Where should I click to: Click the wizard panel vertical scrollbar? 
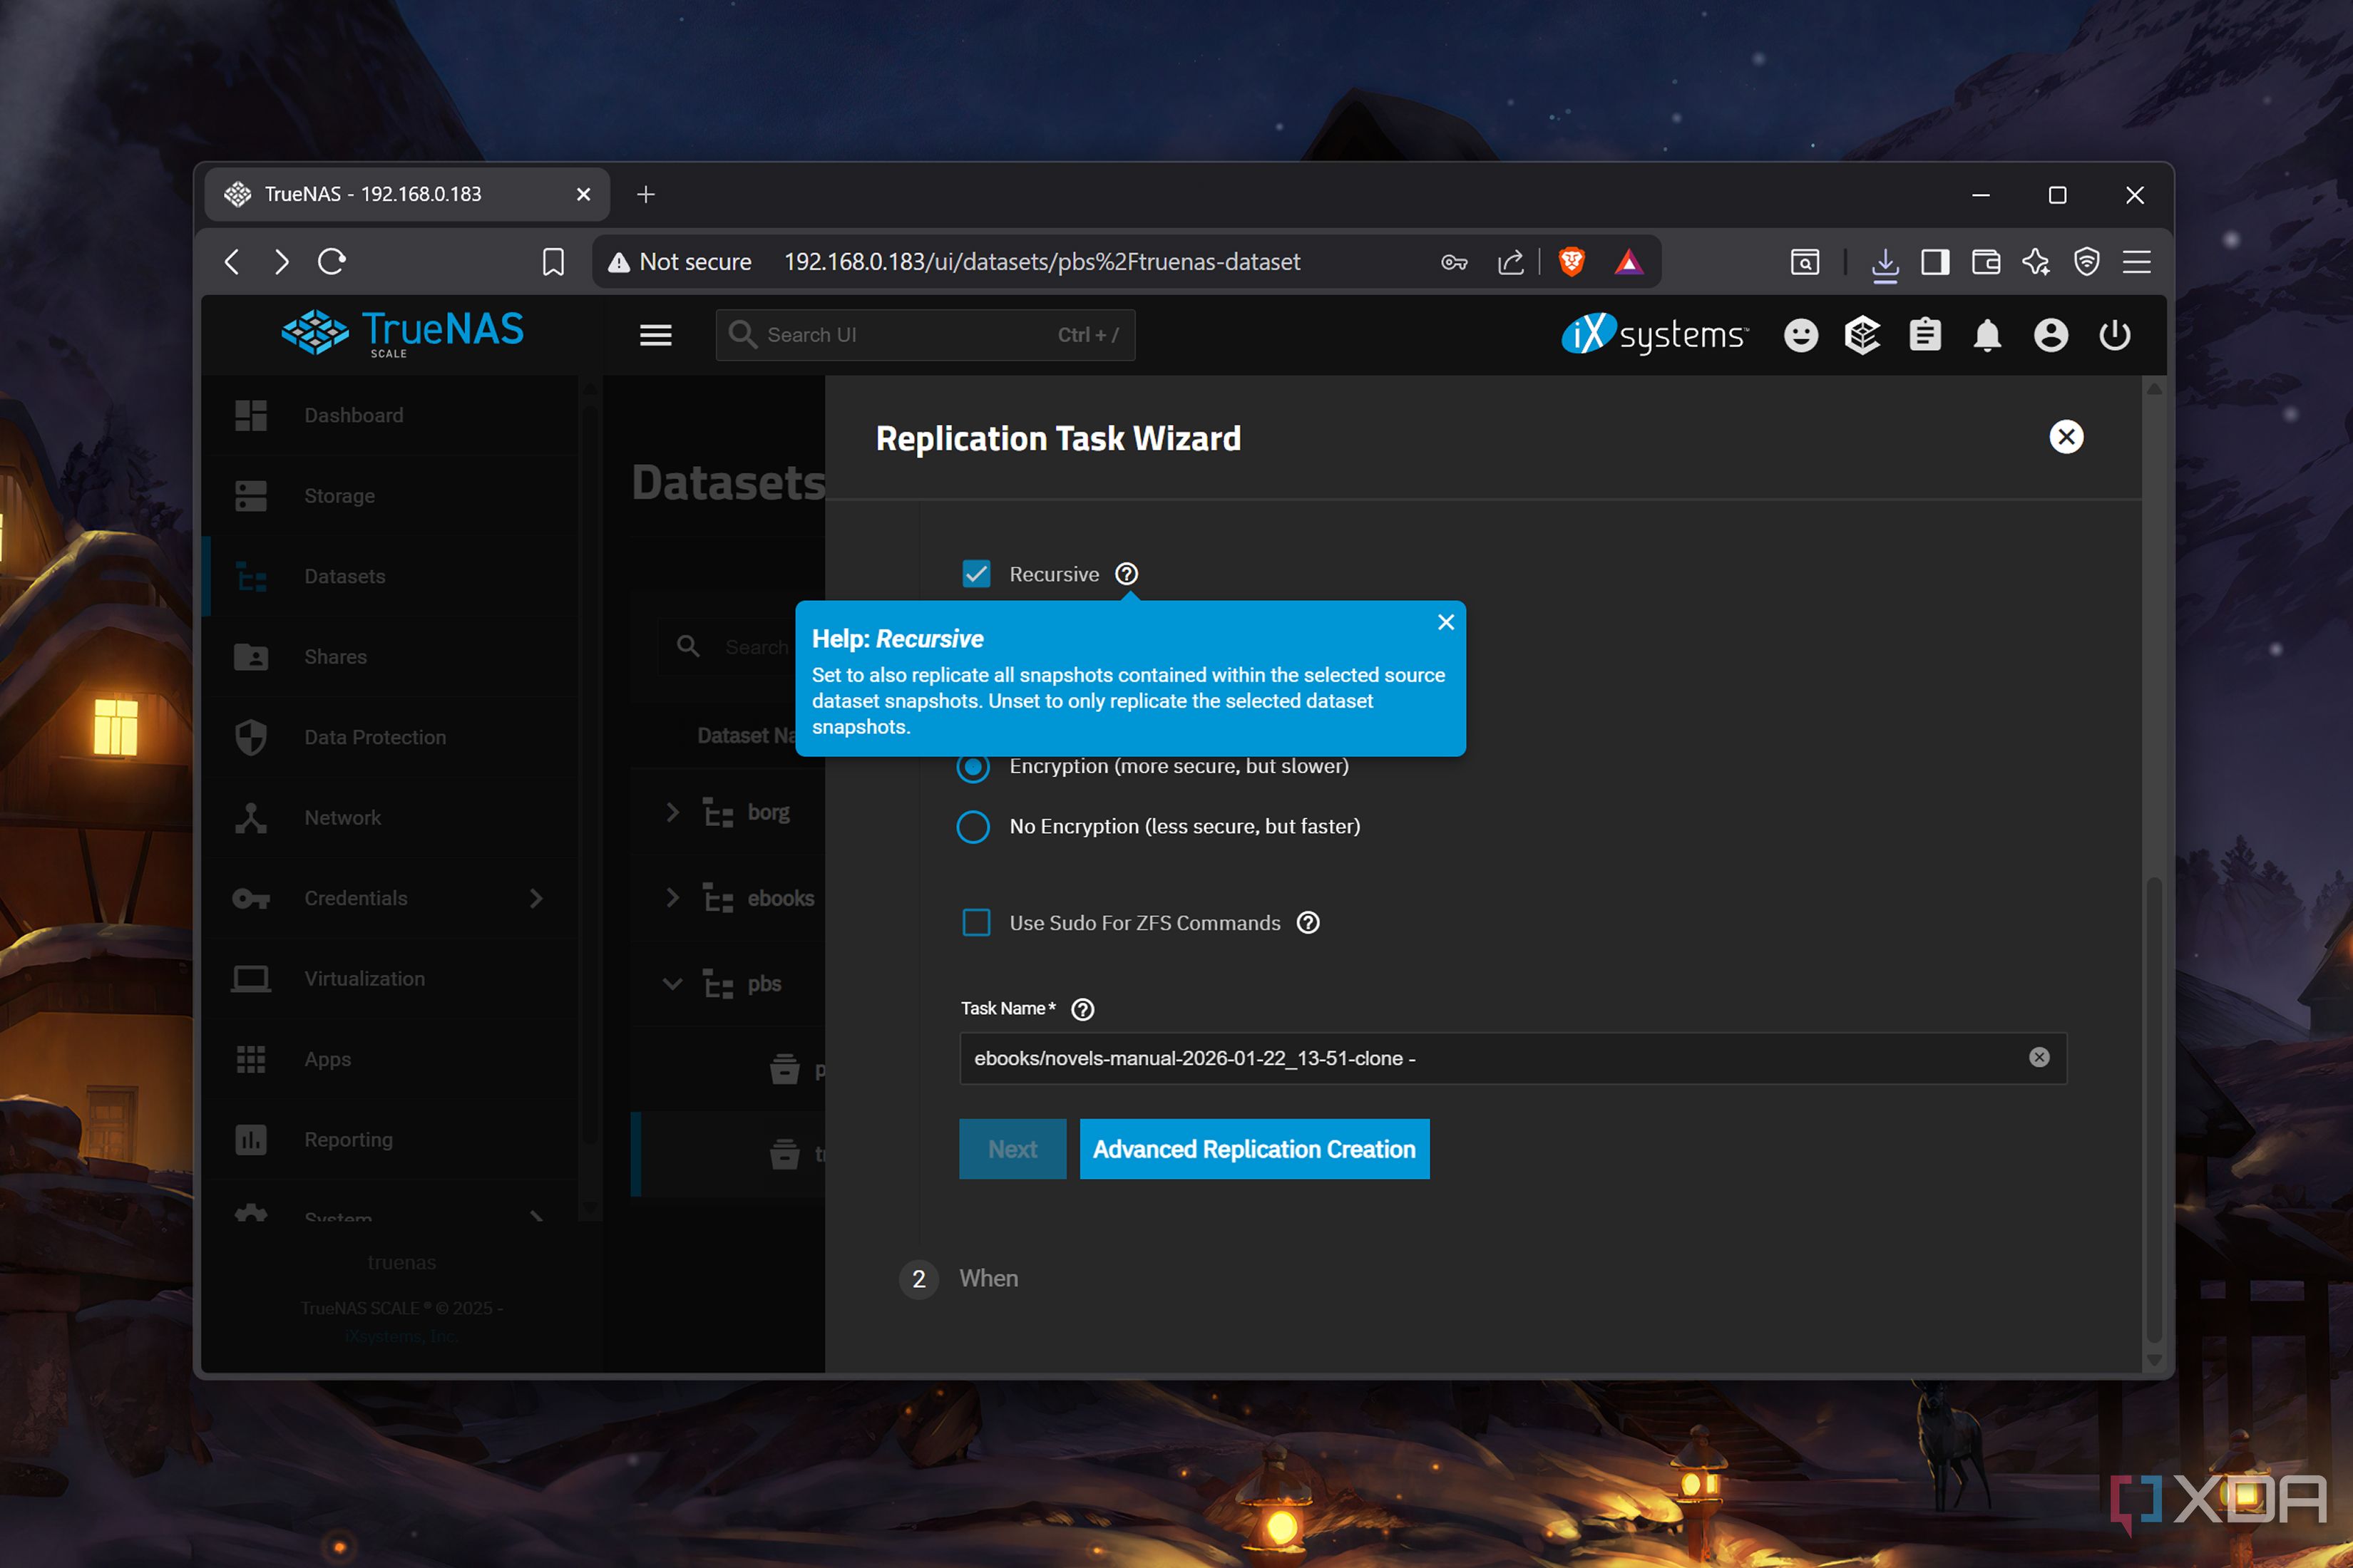(2154, 1110)
